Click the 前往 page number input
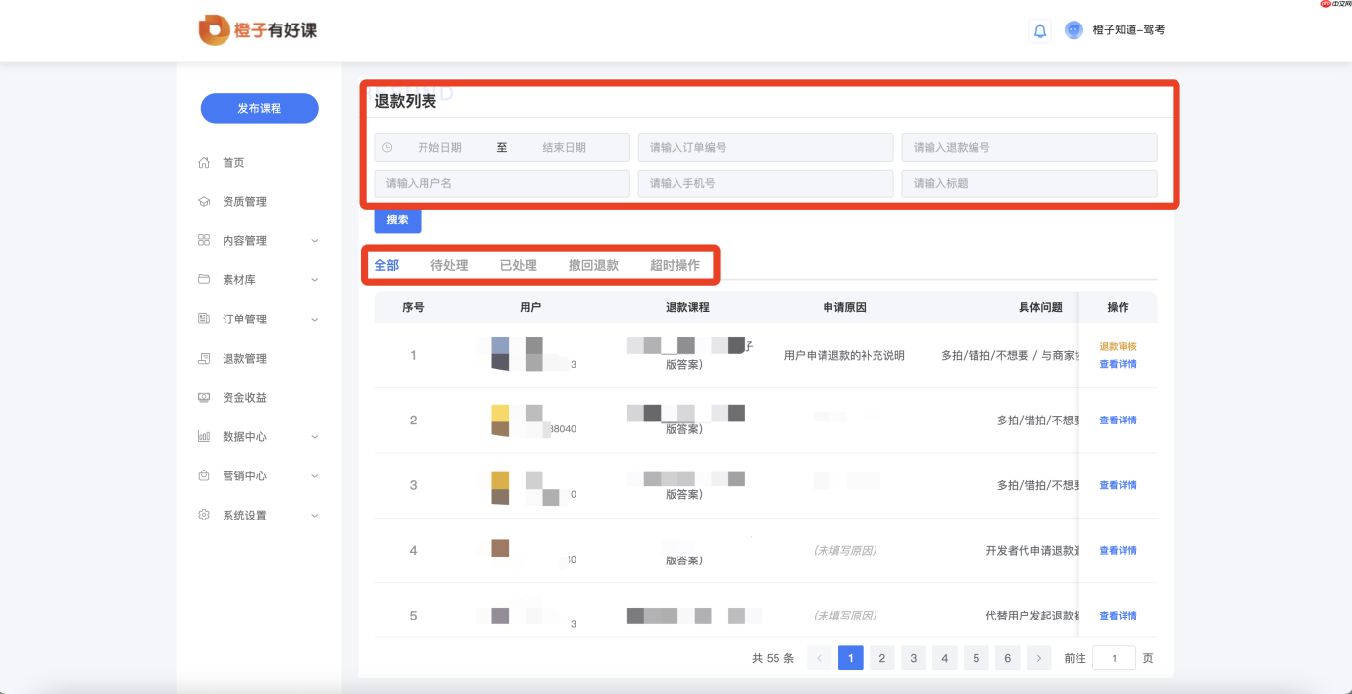This screenshot has width=1352, height=694. coord(1114,658)
